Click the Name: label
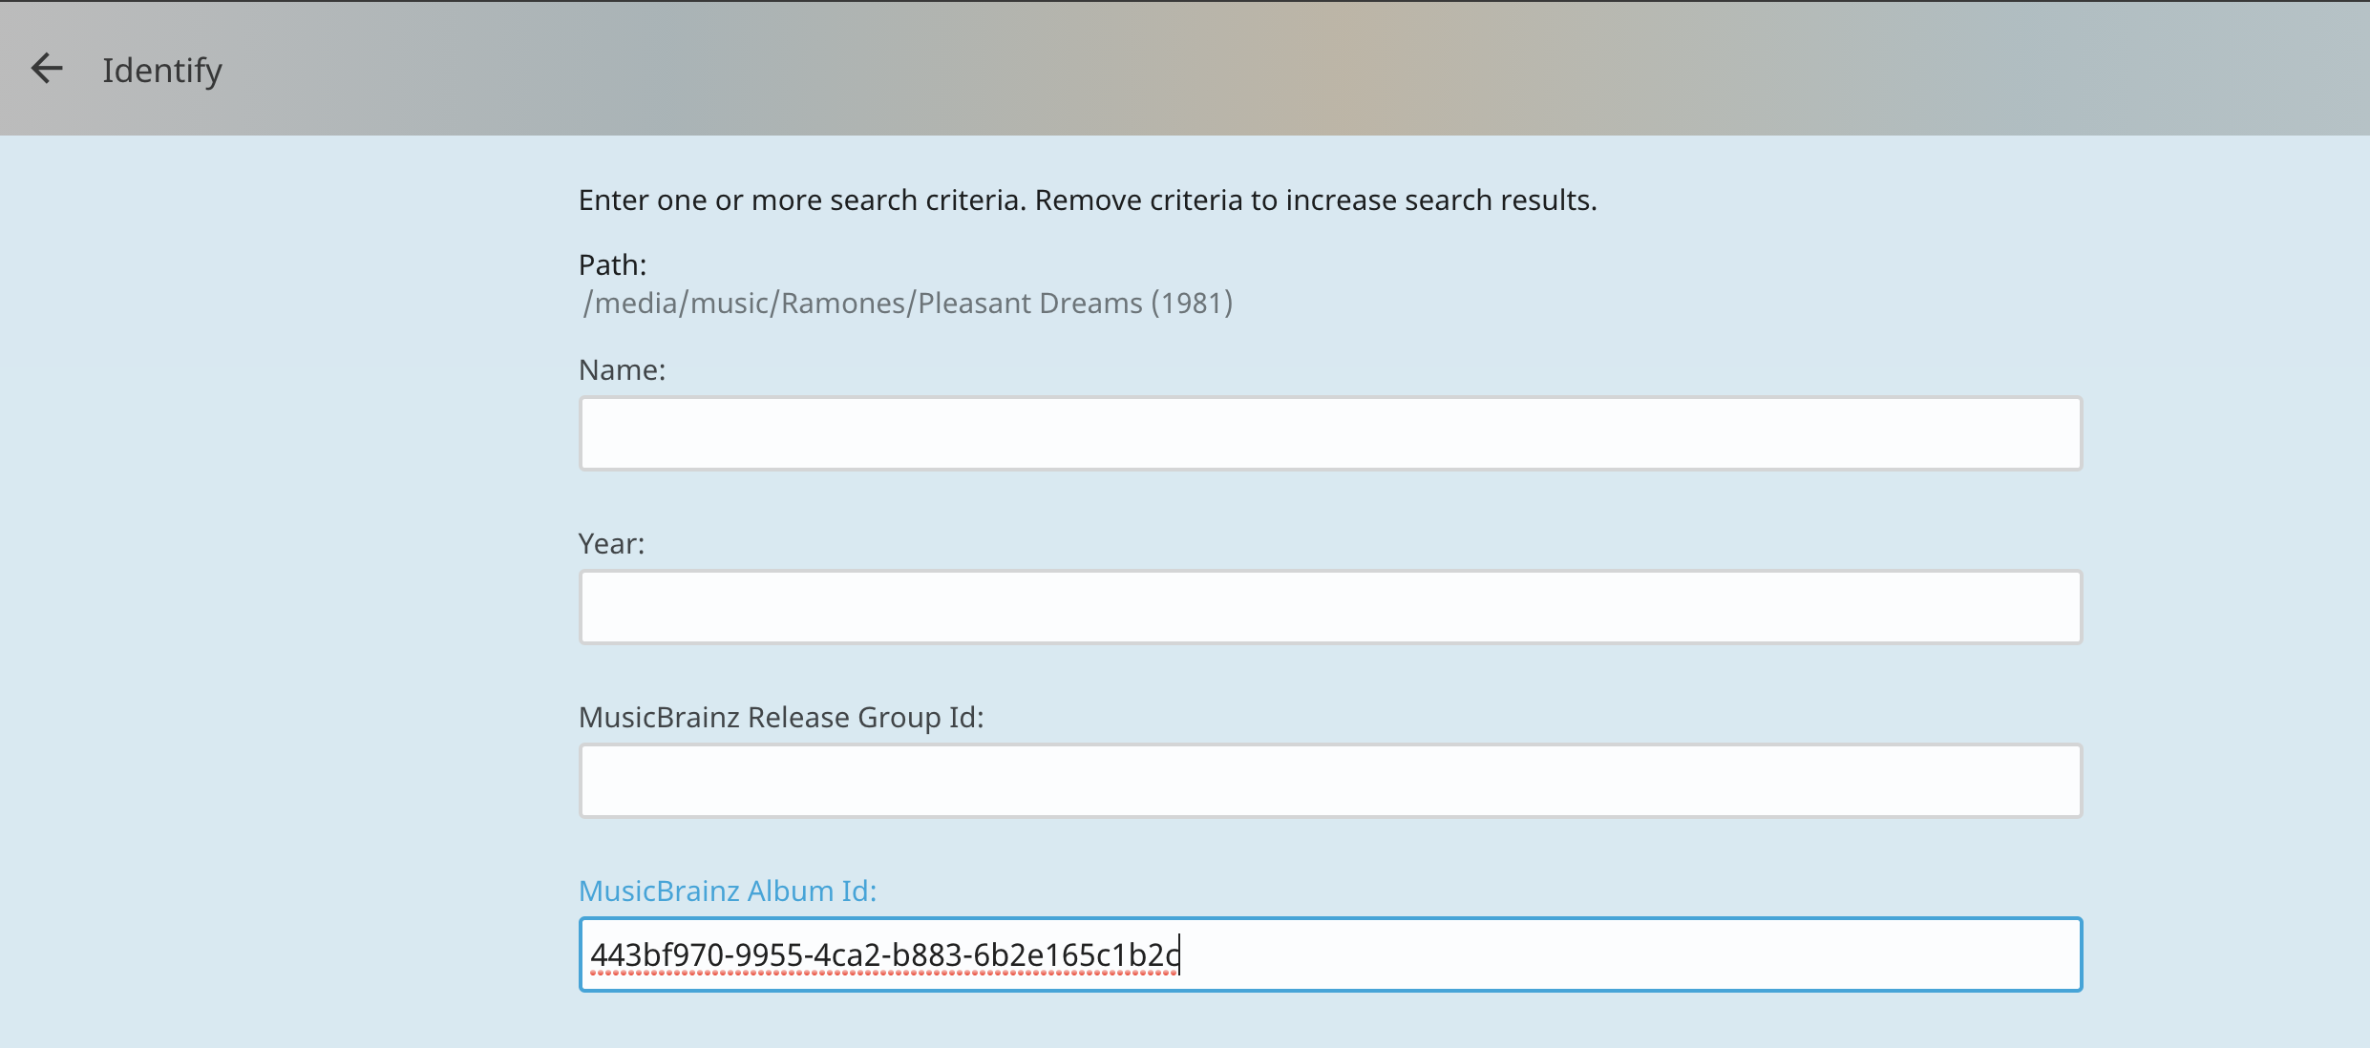2370x1048 pixels. click(x=622, y=370)
